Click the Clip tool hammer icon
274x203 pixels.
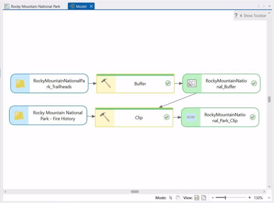coord(105,117)
